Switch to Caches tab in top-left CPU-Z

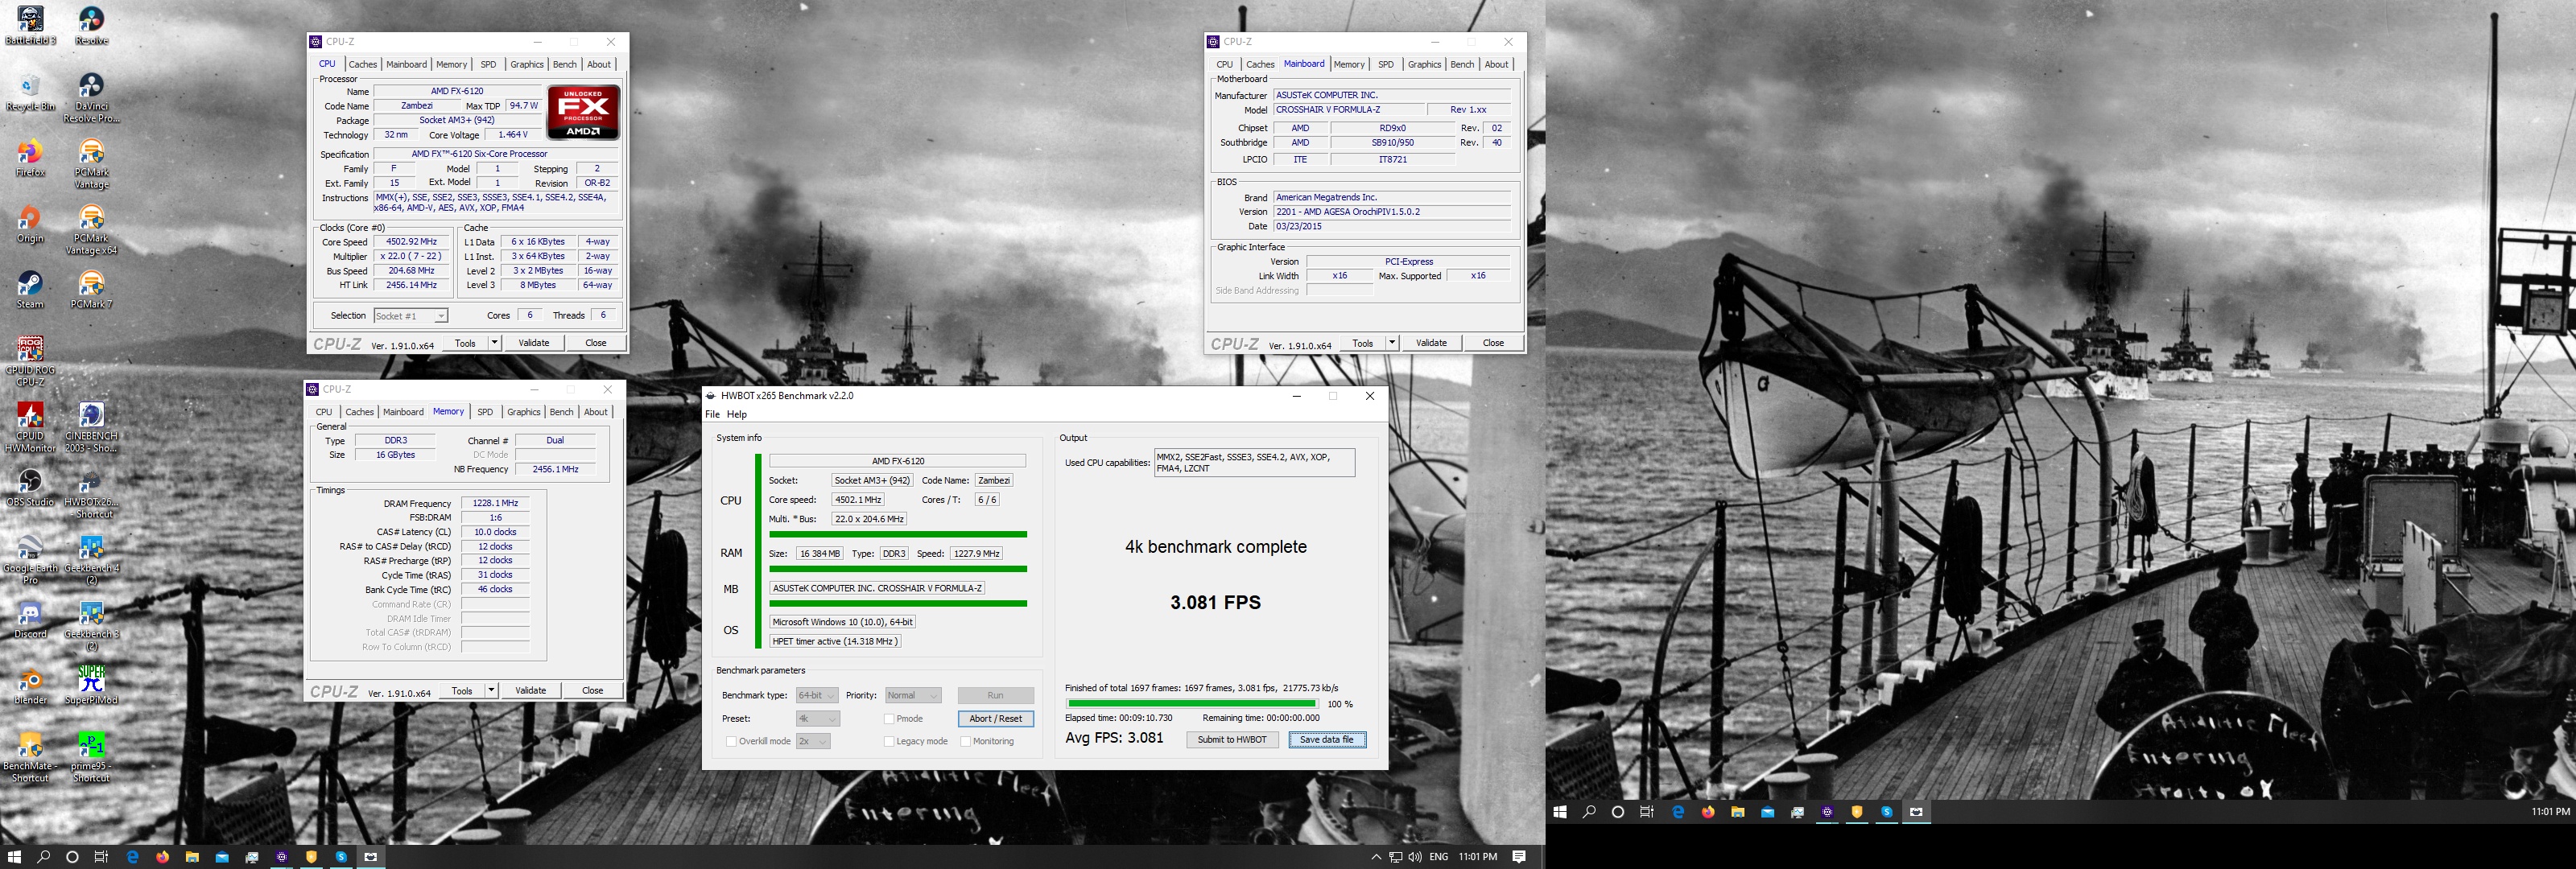click(x=363, y=65)
